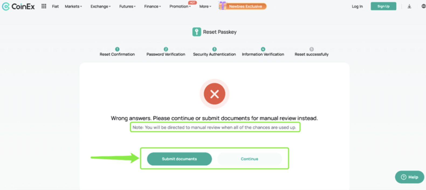Click the download icon in header
This screenshot has width=426, height=190.
pyautogui.click(x=409, y=6)
